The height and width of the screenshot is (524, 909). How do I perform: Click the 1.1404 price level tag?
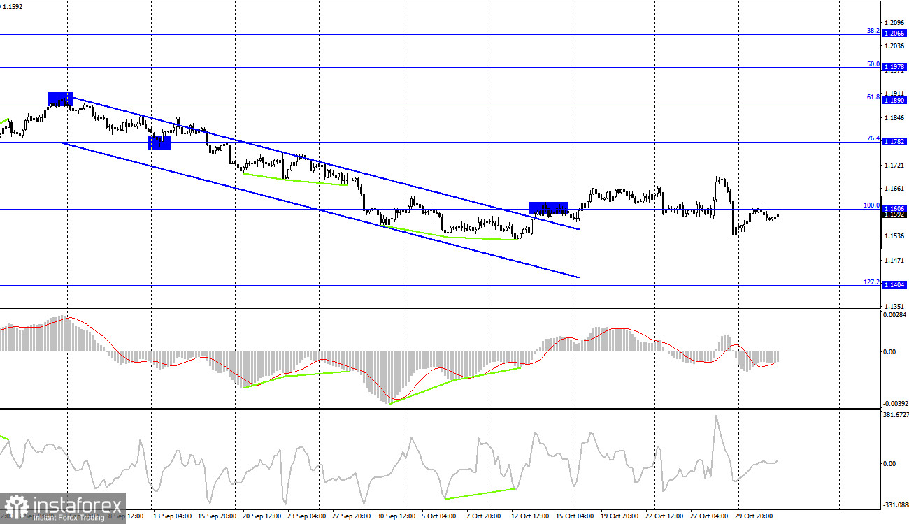click(x=895, y=285)
